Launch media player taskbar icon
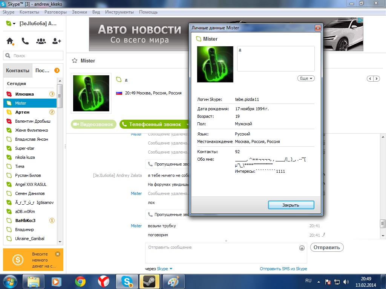This screenshot has height=289, width=386. 57,281
